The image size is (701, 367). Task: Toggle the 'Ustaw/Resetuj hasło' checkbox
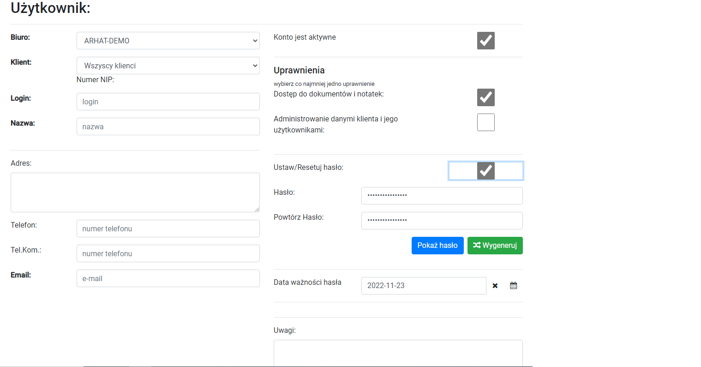(x=485, y=171)
